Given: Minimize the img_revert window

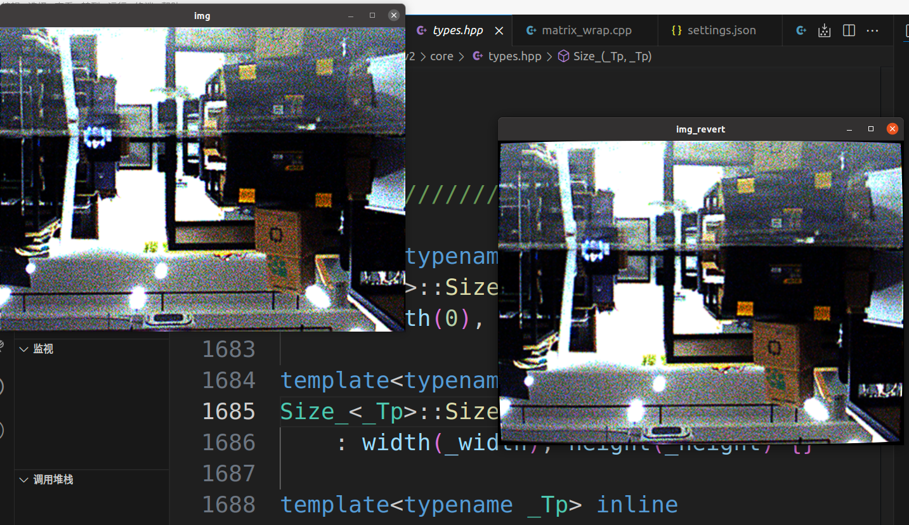Looking at the screenshot, I should (849, 129).
